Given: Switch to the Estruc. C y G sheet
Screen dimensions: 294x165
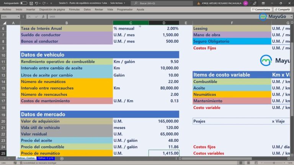Looking at the screenshot, I should point(46,158).
